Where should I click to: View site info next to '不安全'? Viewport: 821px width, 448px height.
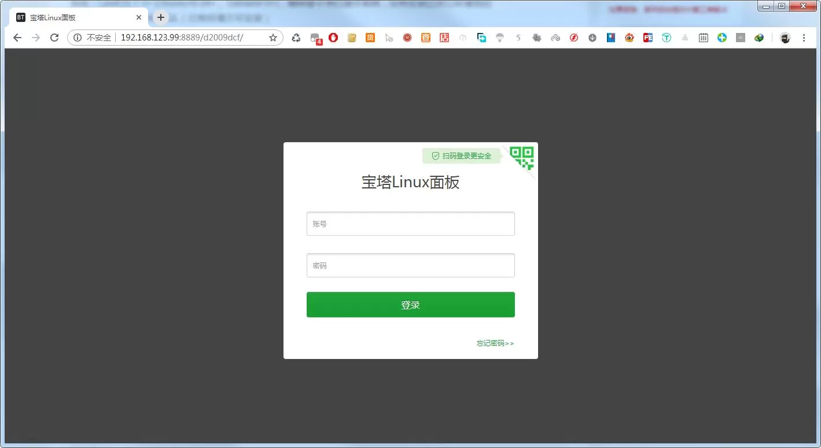pyautogui.click(x=78, y=38)
